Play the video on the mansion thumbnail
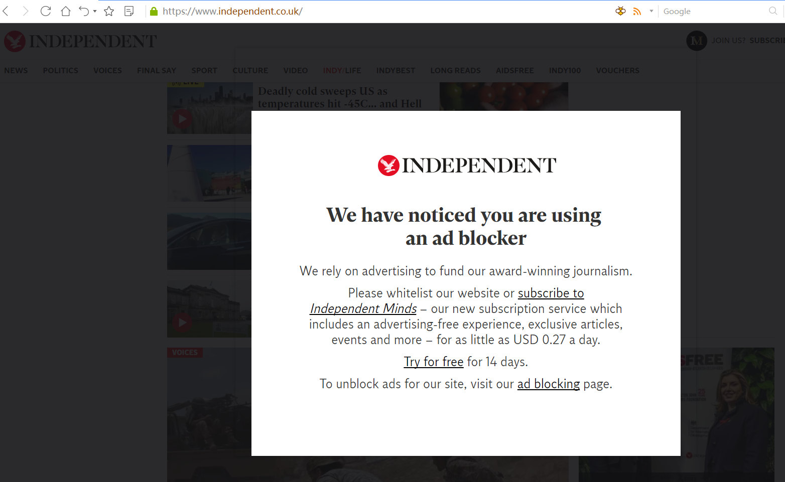 pyautogui.click(x=182, y=322)
